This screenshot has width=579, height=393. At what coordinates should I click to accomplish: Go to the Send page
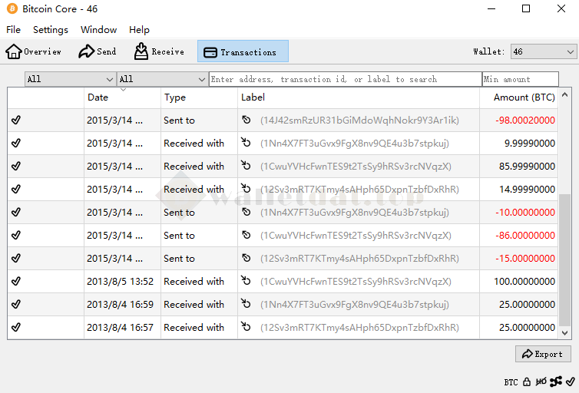98,51
